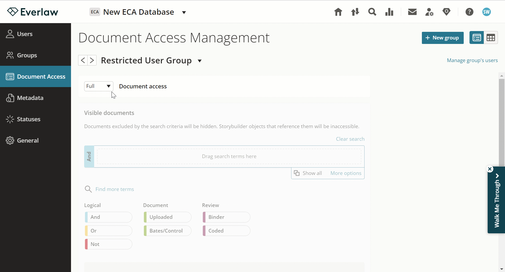
Task: Open the SW user avatar menu
Action: [x=487, y=12]
